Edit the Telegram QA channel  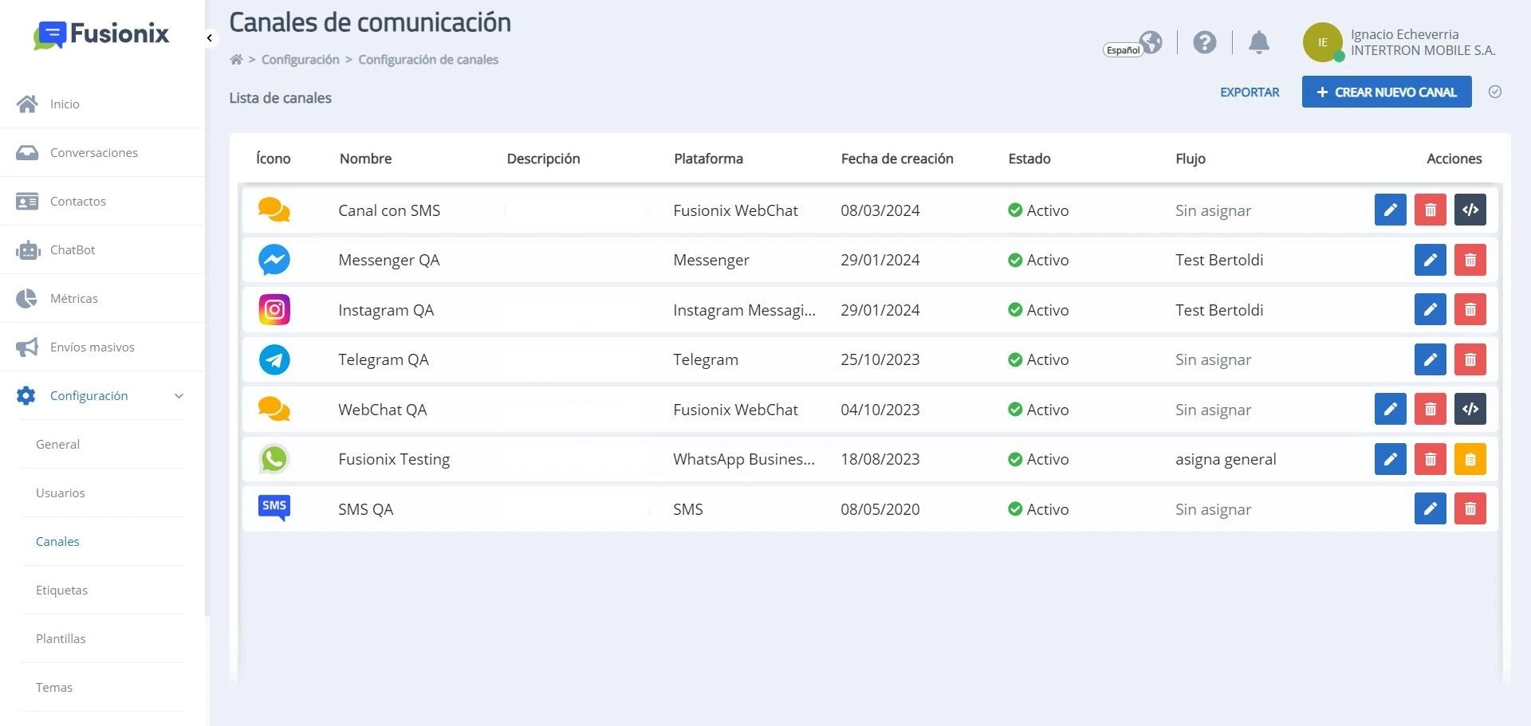click(1430, 359)
